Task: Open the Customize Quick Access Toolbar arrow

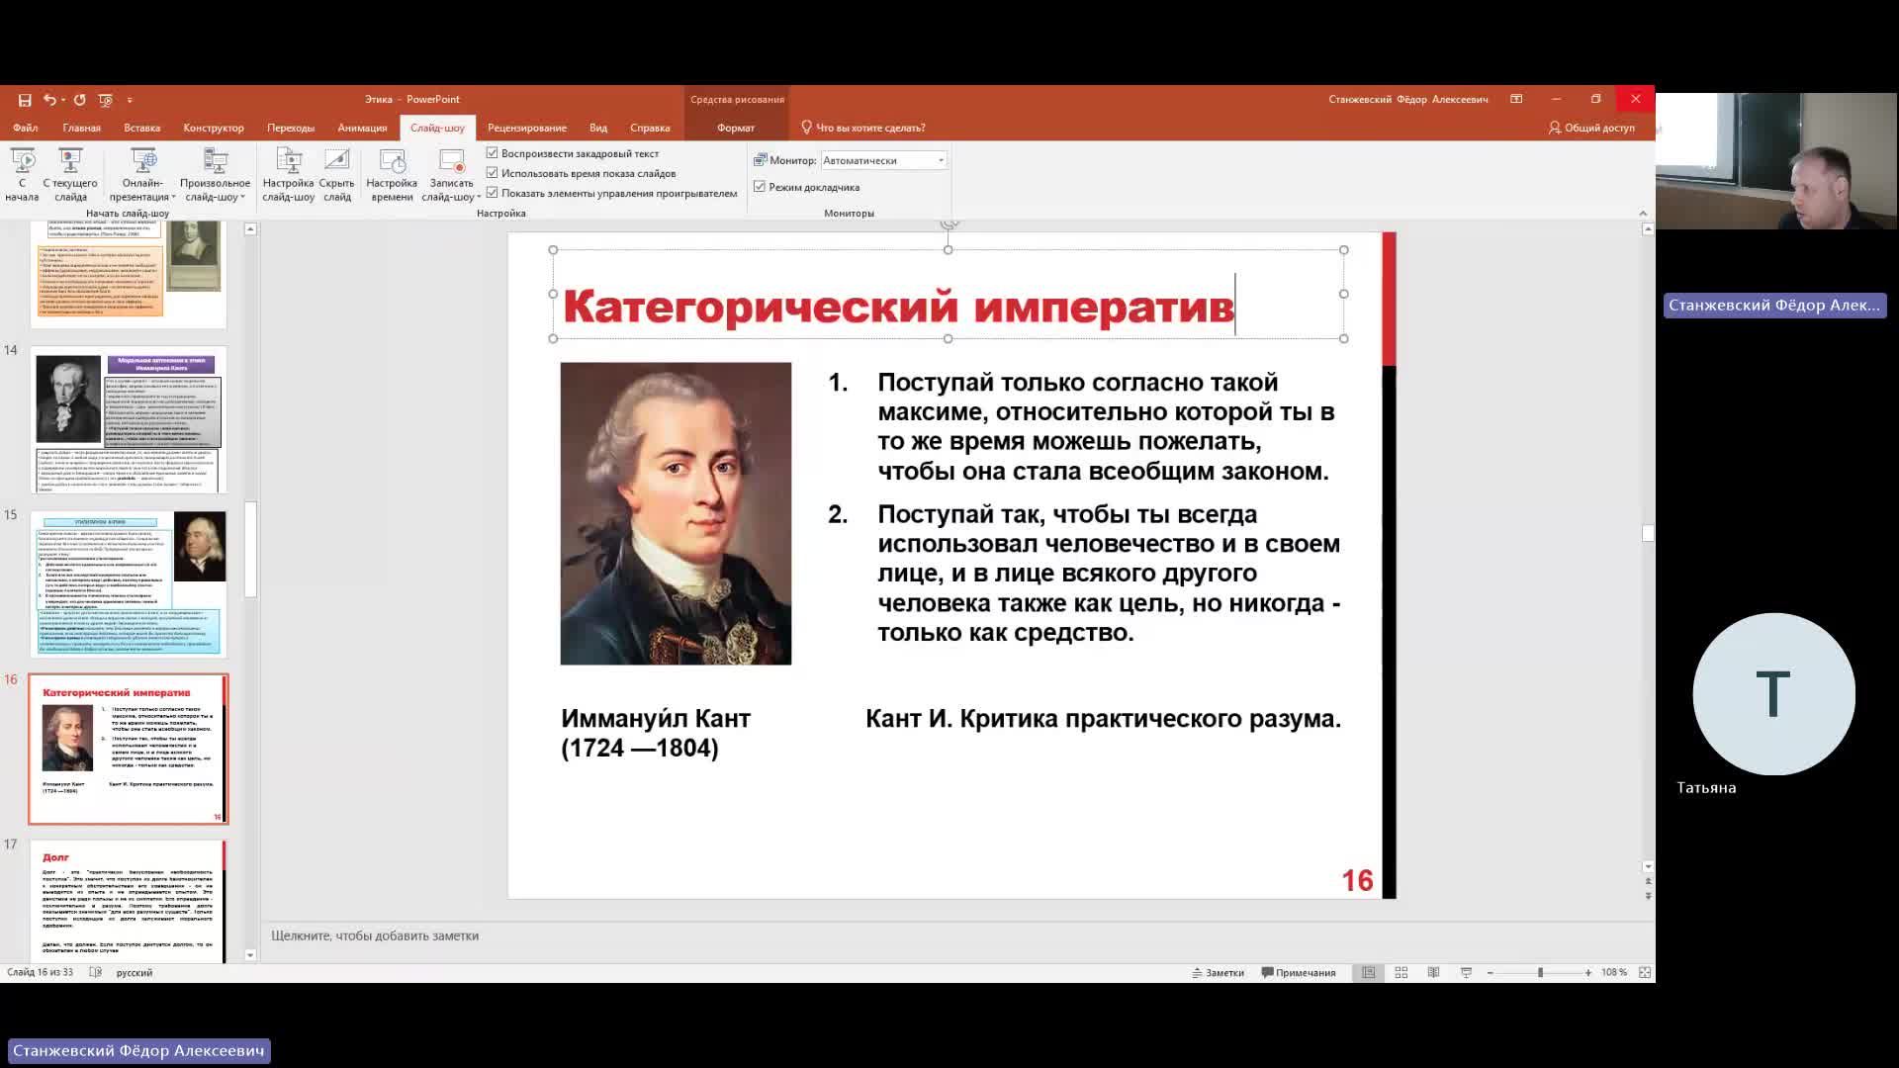Action: (x=130, y=100)
